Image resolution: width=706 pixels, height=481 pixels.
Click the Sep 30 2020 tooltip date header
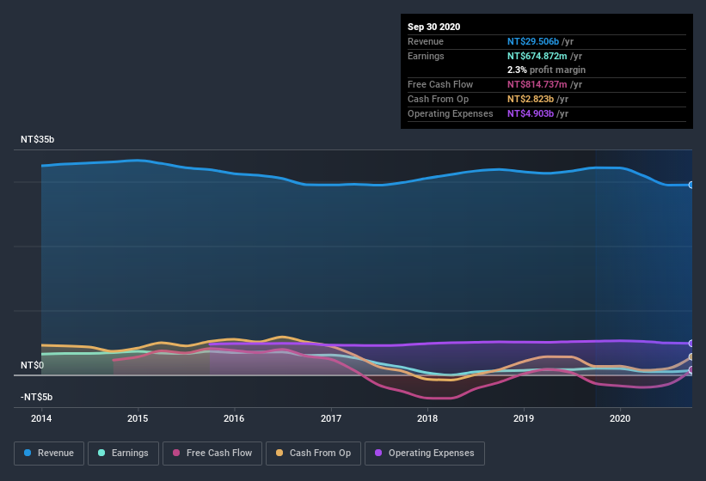coord(433,27)
